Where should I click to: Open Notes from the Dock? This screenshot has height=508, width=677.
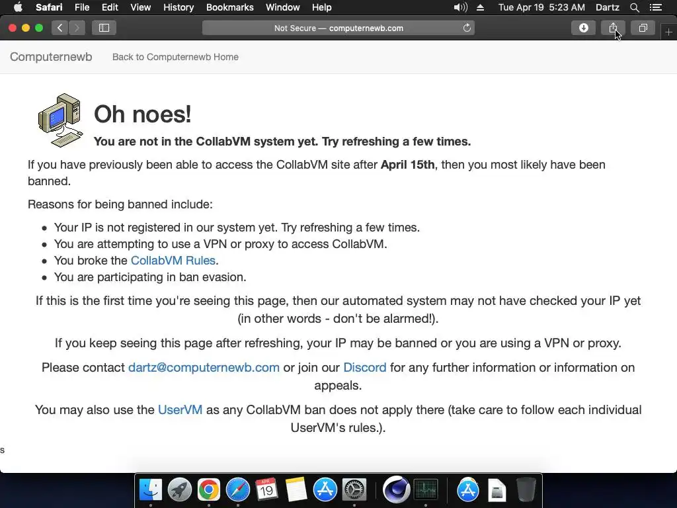pyautogui.click(x=296, y=490)
